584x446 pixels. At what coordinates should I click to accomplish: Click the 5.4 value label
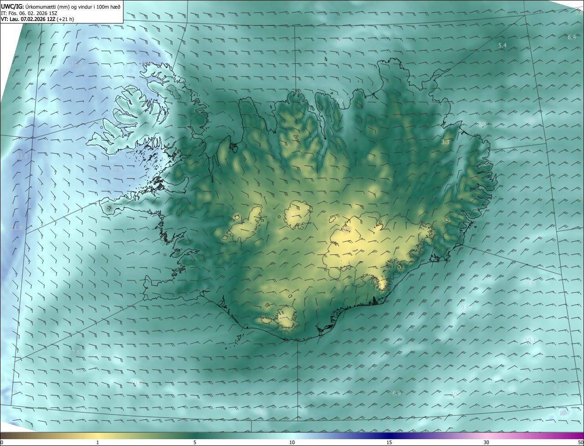pos(502,45)
